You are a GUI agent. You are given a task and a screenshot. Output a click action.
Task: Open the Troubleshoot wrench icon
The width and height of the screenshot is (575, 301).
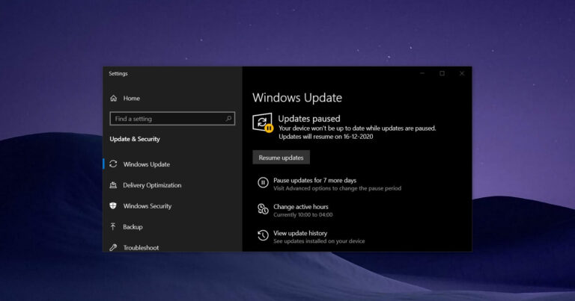[113, 247]
